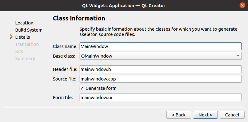Screen dimensions: 248x122
Task: Click the Form file label
Action: (63, 98)
